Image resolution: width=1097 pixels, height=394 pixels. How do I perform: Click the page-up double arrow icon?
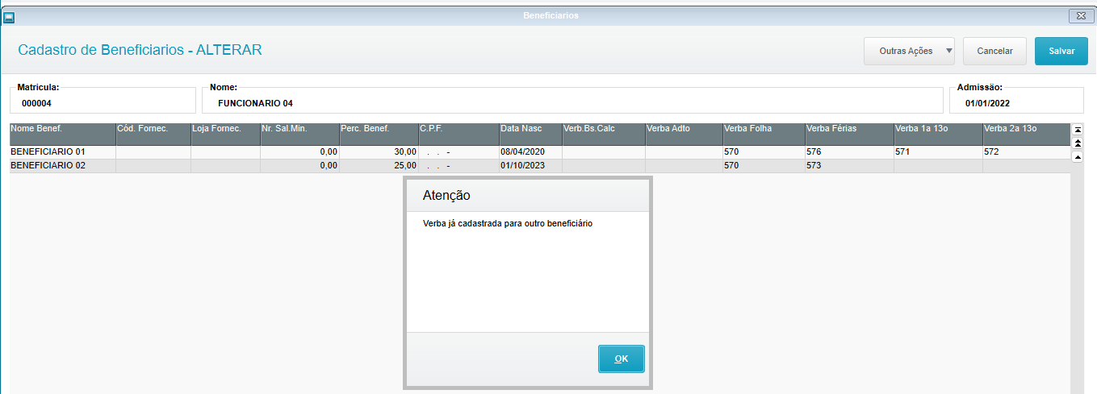pos(1078,143)
